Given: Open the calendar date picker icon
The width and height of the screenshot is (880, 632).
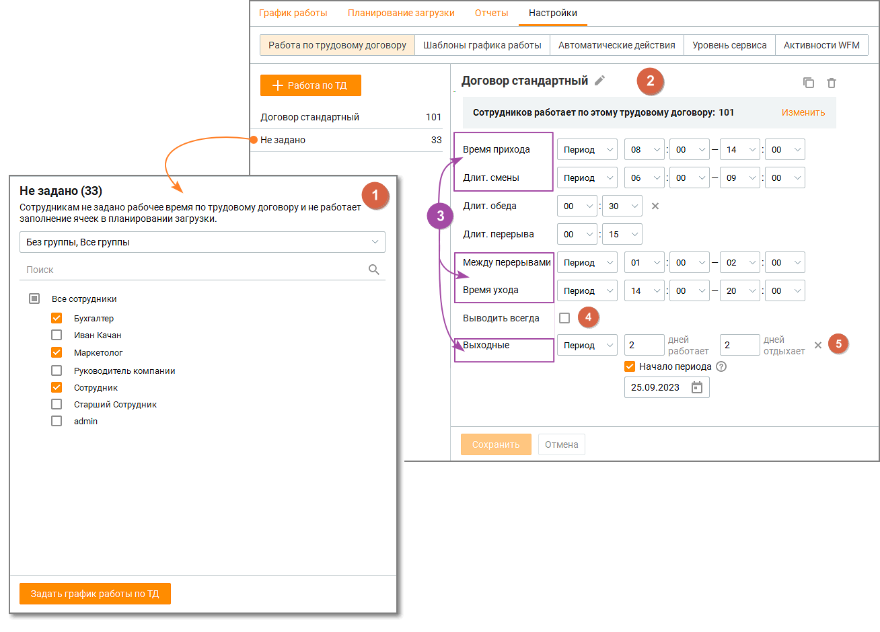Looking at the screenshot, I should (697, 387).
